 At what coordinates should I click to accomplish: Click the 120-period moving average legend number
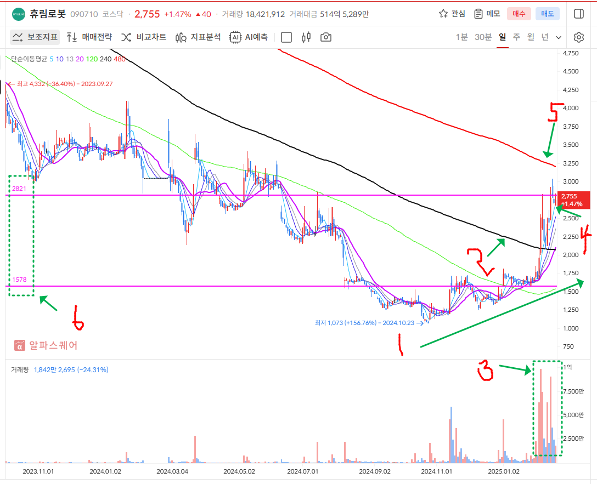[x=92, y=59]
